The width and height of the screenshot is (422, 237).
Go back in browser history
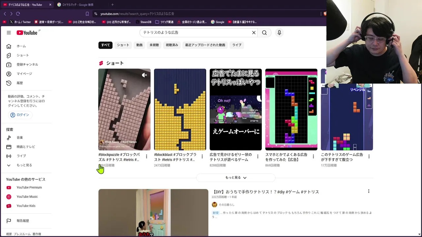[x=5, y=14]
